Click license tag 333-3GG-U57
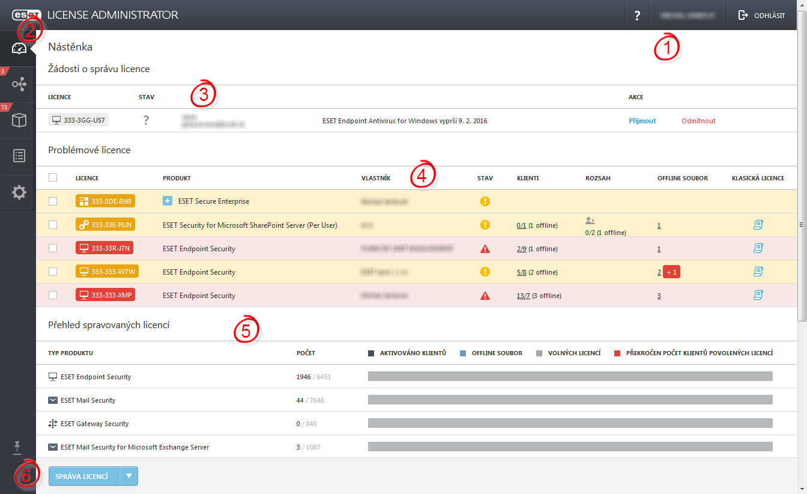Viewport: 807px width, 494px height. 79,120
